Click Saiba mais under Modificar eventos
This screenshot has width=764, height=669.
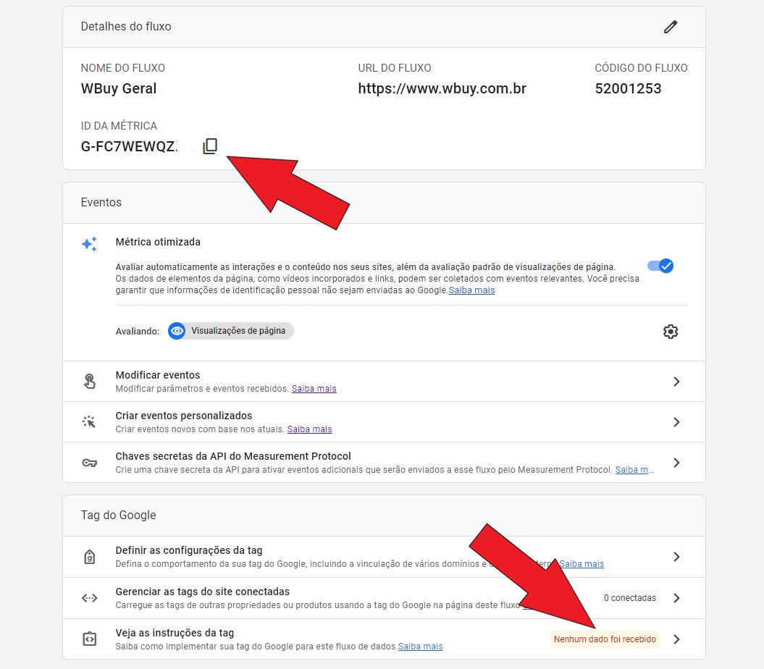(x=314, y=389)
